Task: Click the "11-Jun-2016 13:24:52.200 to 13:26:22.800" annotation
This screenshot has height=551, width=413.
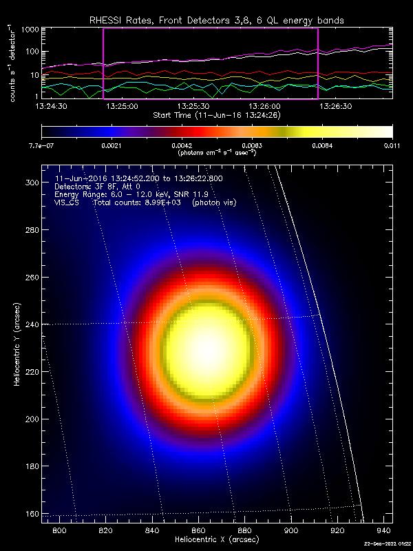Action: click(x=138, y=179)
